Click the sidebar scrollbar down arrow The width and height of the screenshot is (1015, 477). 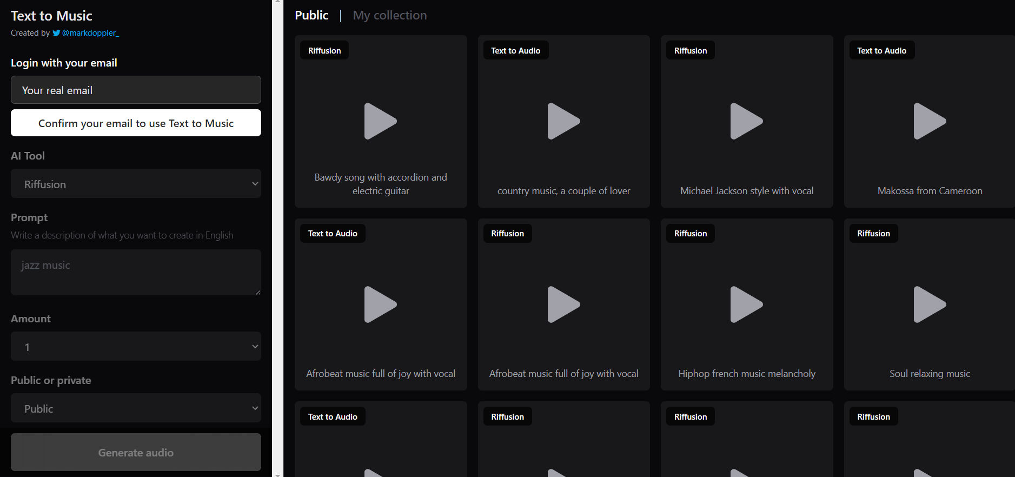(277, 474)
